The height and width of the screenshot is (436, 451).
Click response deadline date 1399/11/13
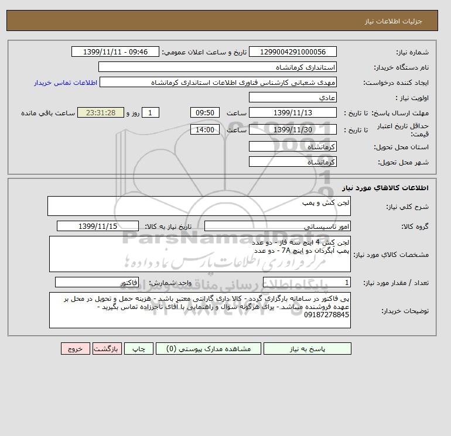(x=292, y=113)
